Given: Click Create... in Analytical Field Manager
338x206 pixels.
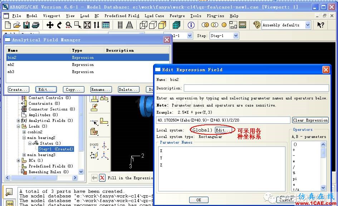Looking at the screenshot, I should pos(19,89).
